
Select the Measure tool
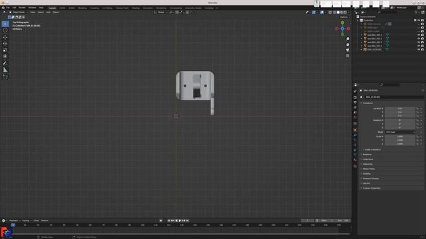click(5, 70)
